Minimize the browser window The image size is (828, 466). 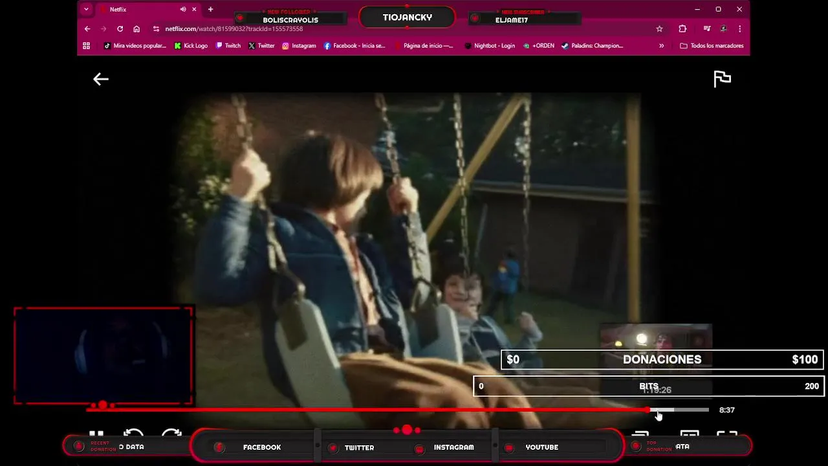pyautogui.click(x=697, y=9)
